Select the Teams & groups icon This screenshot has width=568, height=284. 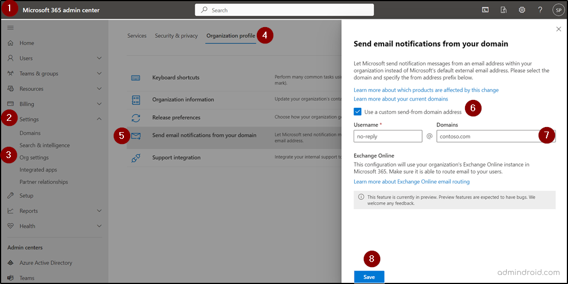(x=11, y=73)
